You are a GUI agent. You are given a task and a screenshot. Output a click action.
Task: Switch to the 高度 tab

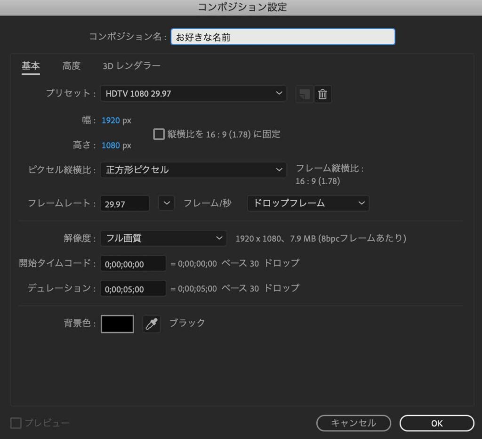coord(72,66)
